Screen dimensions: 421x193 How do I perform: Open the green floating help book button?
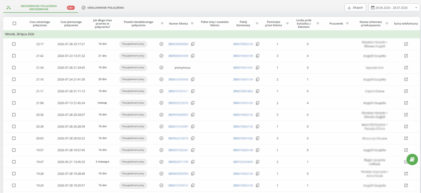tap(412, 159)
